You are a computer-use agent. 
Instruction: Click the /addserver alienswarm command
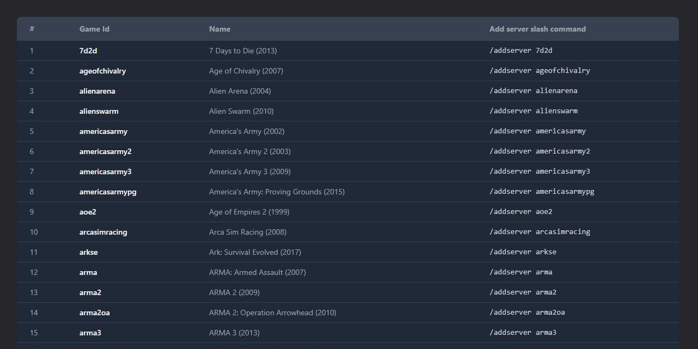[533, 111]
